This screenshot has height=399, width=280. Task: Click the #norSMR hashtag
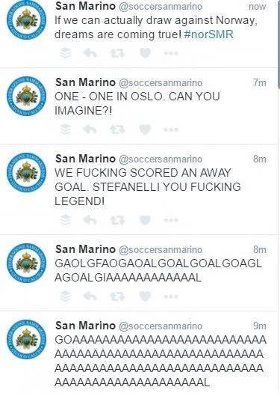coord(208,34)
